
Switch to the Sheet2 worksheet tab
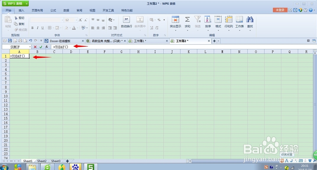point(42,161)
